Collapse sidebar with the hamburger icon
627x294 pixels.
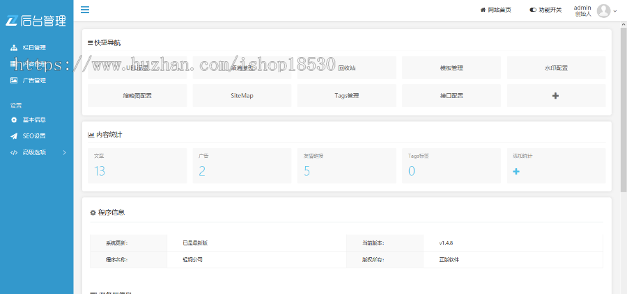tap(85, 10)
